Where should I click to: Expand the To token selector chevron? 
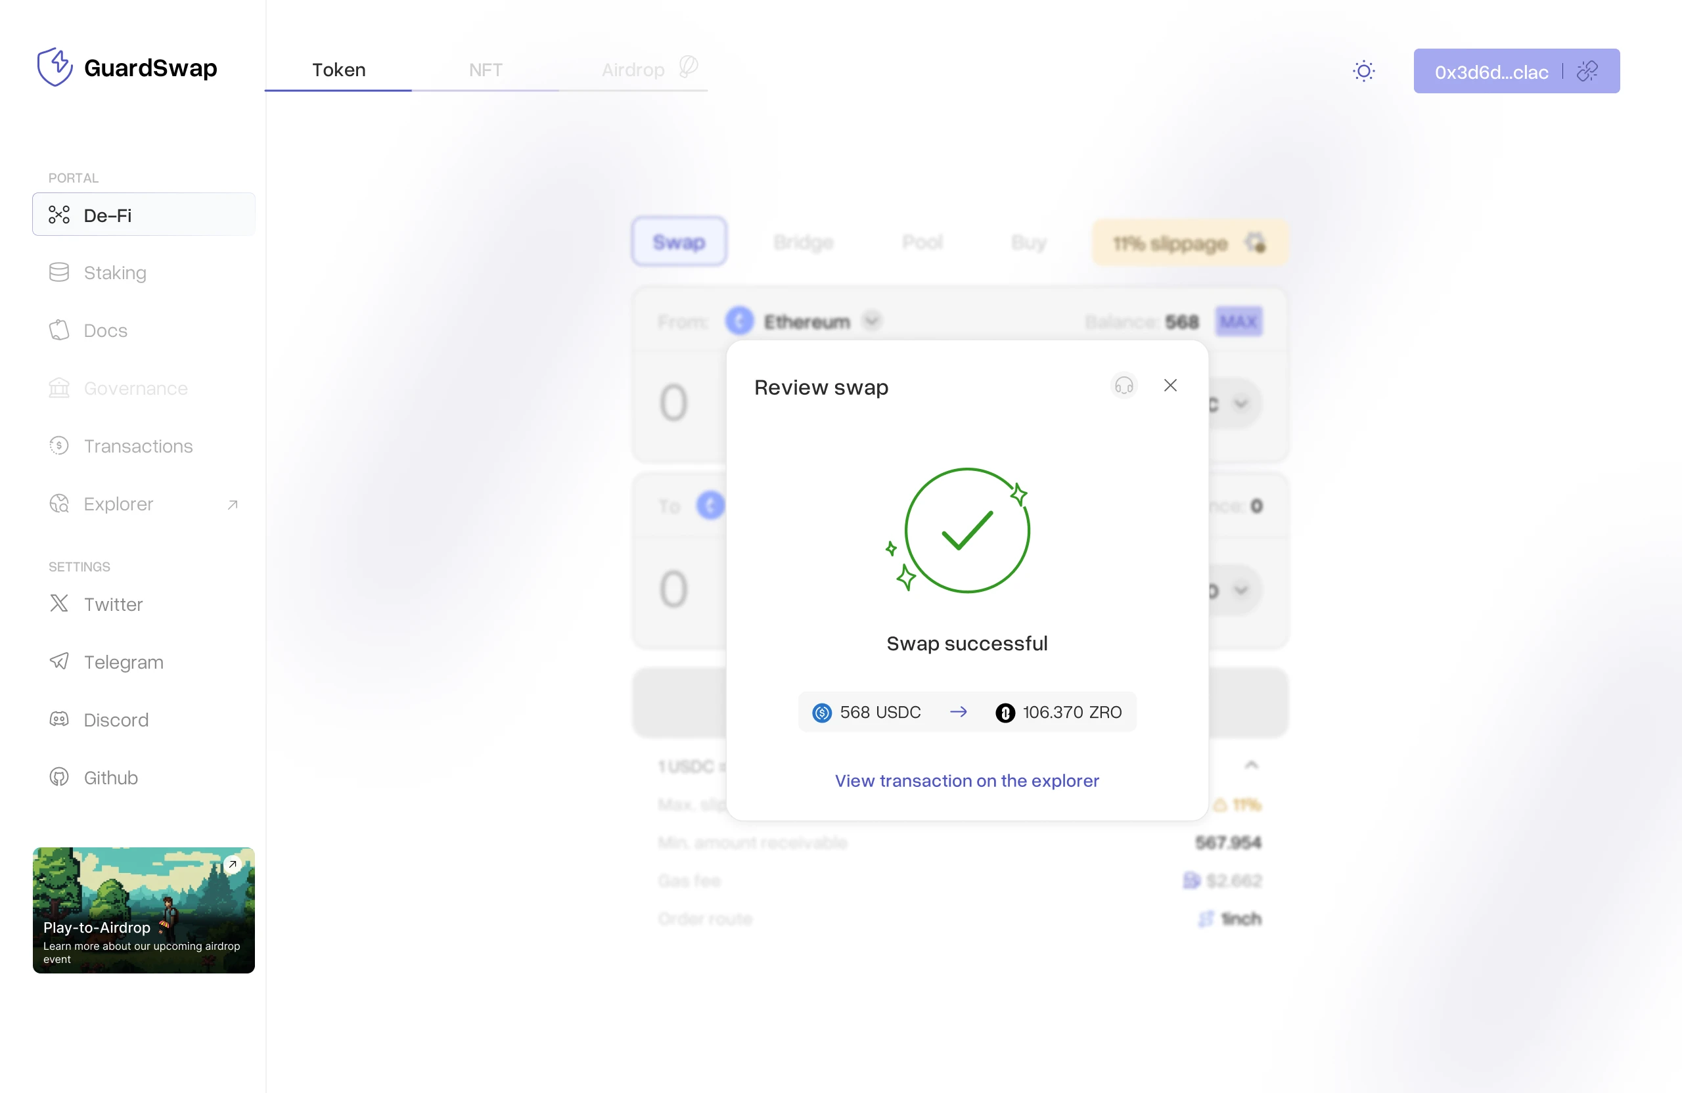(1240, 590)
